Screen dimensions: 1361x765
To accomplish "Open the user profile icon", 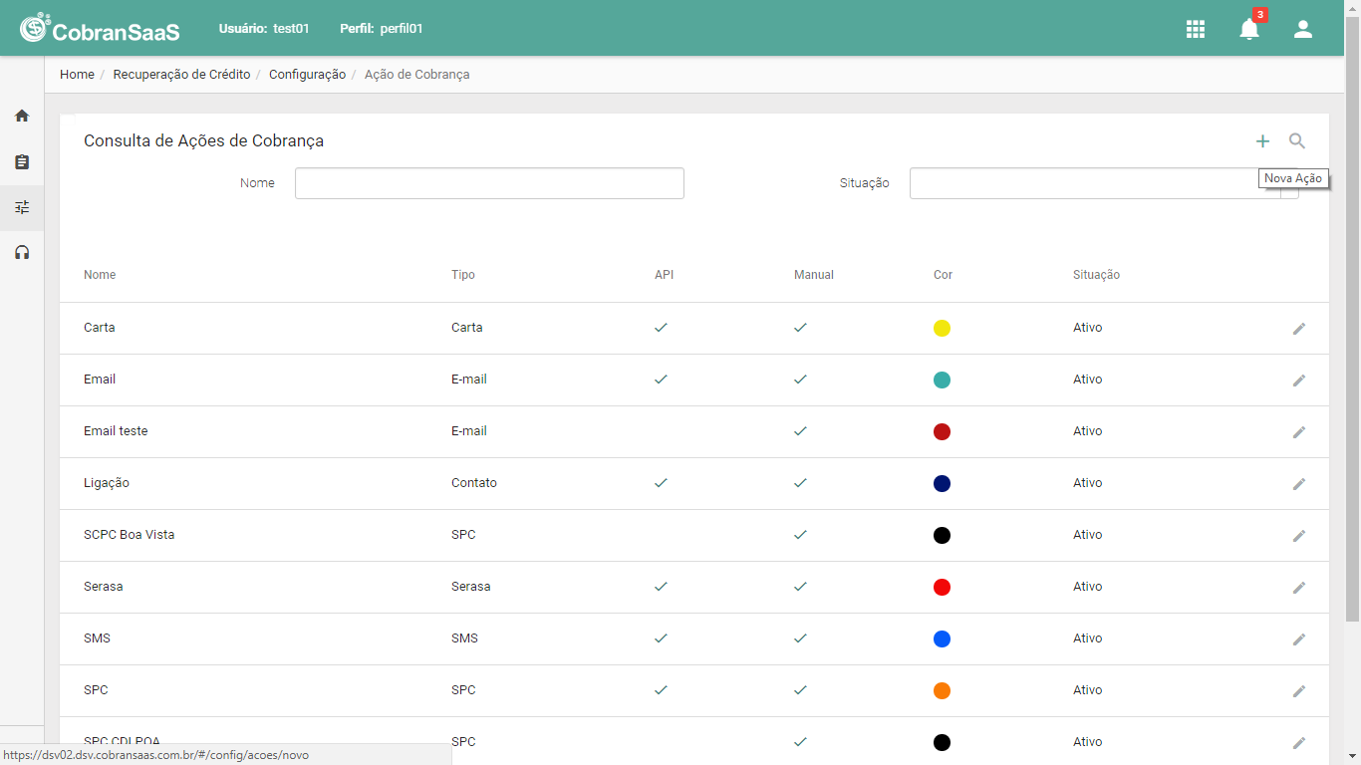I will coord(1303,29).
